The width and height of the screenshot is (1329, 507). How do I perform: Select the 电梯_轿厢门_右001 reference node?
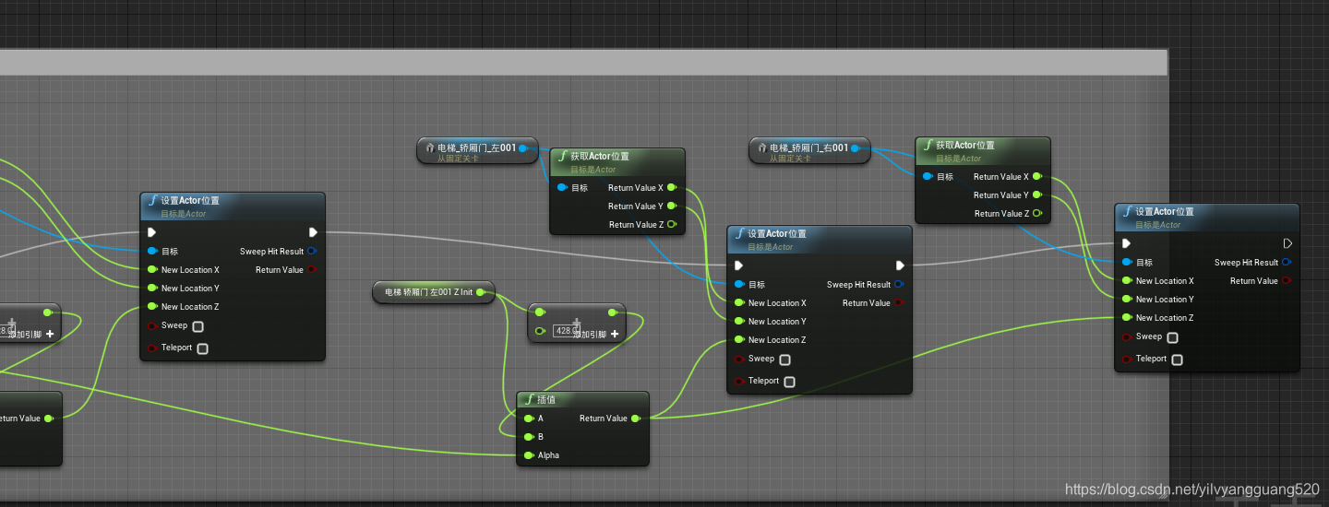click(809, 150)
